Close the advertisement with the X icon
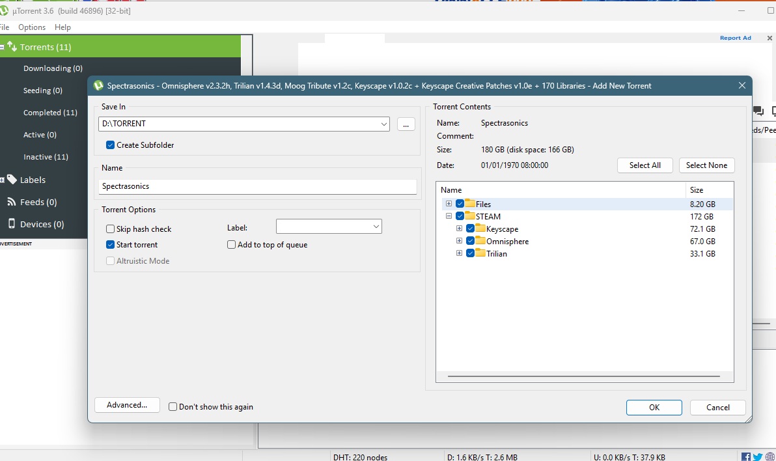The height and width of the screenshot is (461, 776). point(769,38)
